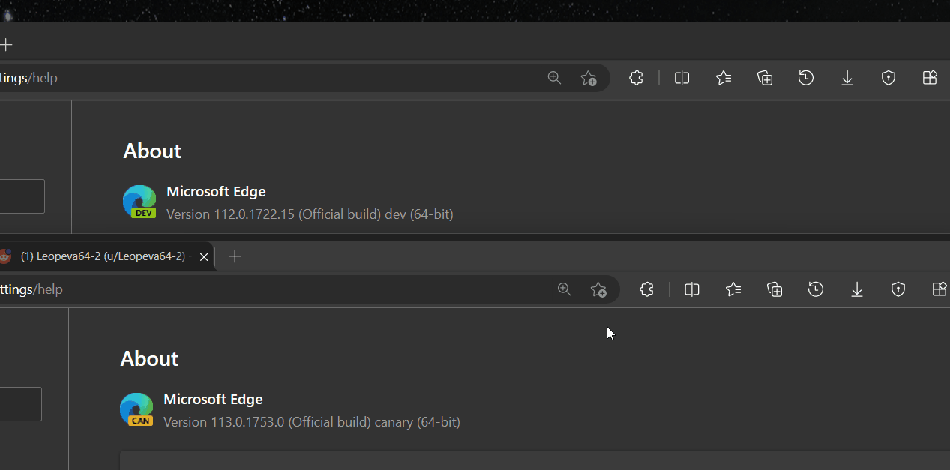Open the Extensions puzzle icon on the toolbar
Image resolution: width=950 pixels, height=470 pixels.
636,78
